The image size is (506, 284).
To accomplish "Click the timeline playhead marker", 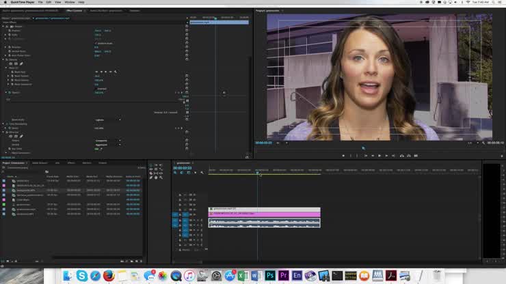I will click(x=258, y=173).
